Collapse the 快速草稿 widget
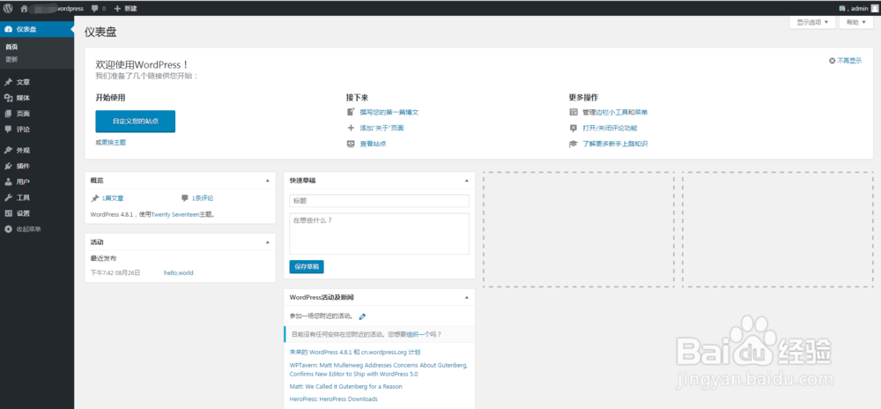The width and height of the screenshot is (881, 409). coord(466,181)
